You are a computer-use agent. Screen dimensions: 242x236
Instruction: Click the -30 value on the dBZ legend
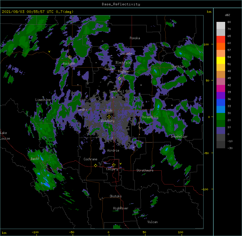(230, 148)
